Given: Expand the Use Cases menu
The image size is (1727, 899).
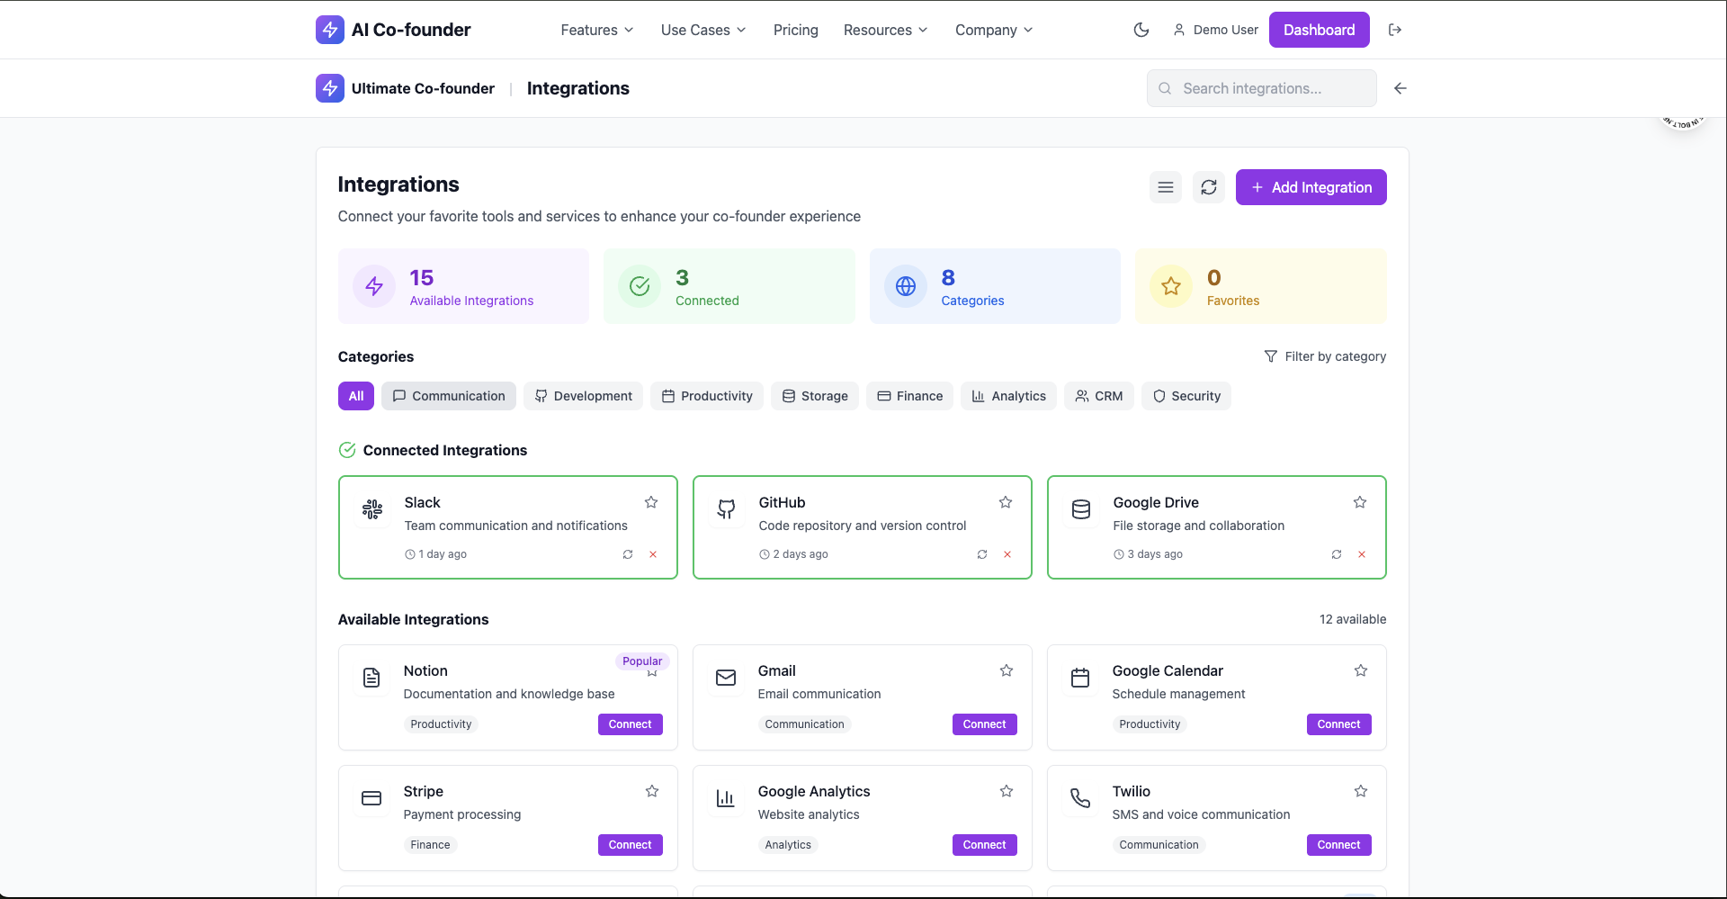Looking at the screenshot, I should click(x=703, y=30).
